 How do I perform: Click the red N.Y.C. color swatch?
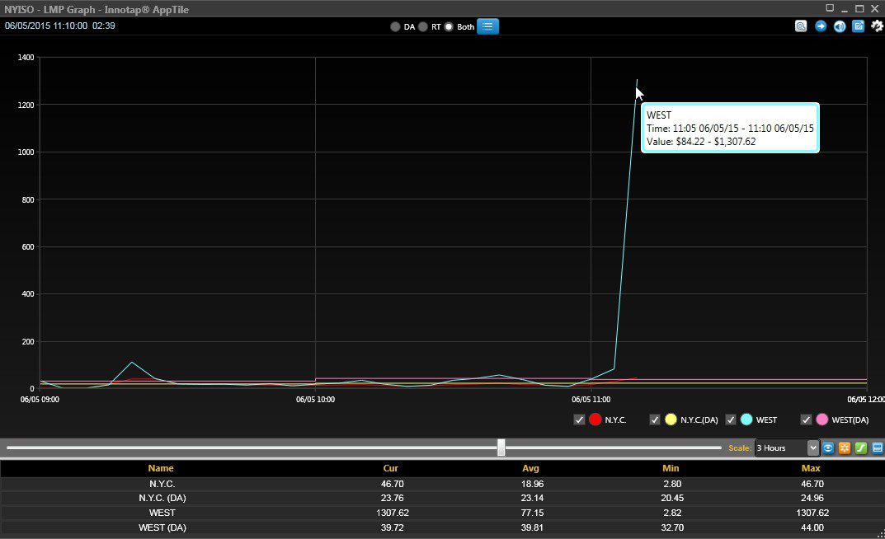point(595,419)
